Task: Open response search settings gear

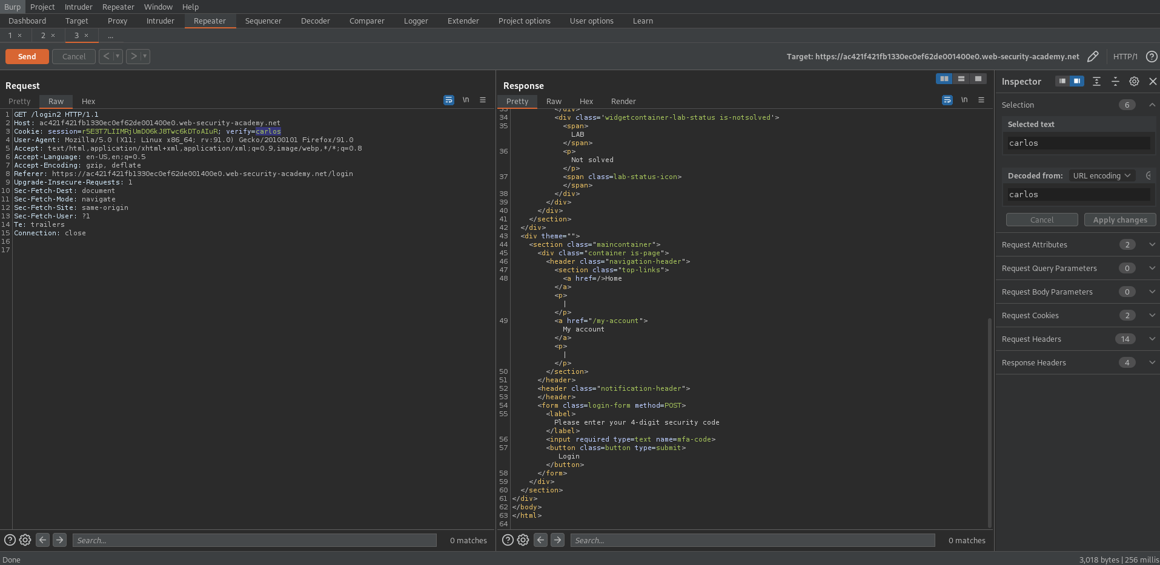Action: click(x=523, y=540)
